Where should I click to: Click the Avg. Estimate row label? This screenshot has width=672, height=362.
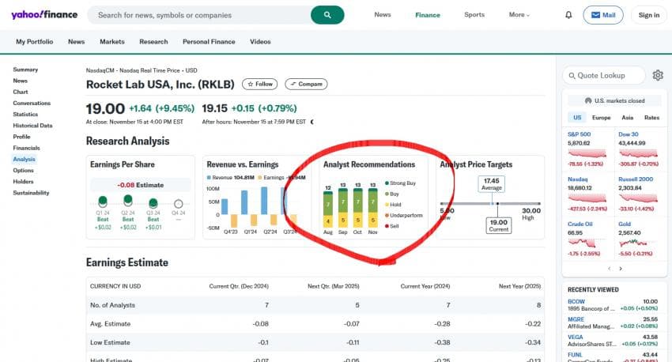[110, 324]
